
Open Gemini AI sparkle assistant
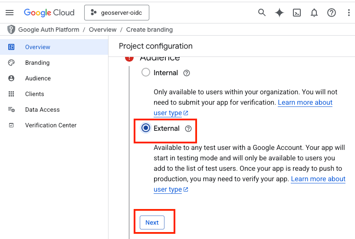[279, 13]
